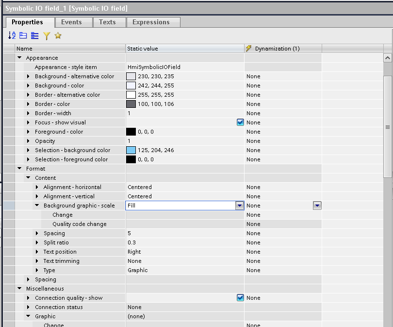Click the favorites star icon
393x327 pixels.
point(58,35)
